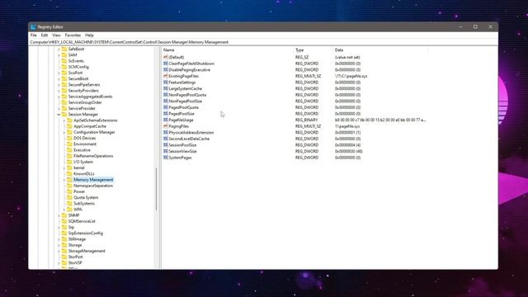Expand the ServiceProvider key
Screen dimensions: 528x297
point(59,108)
